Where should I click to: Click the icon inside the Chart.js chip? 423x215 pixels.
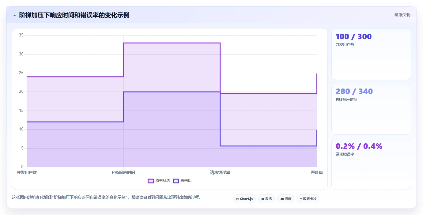pyautogui.click(x=237, y=199)
